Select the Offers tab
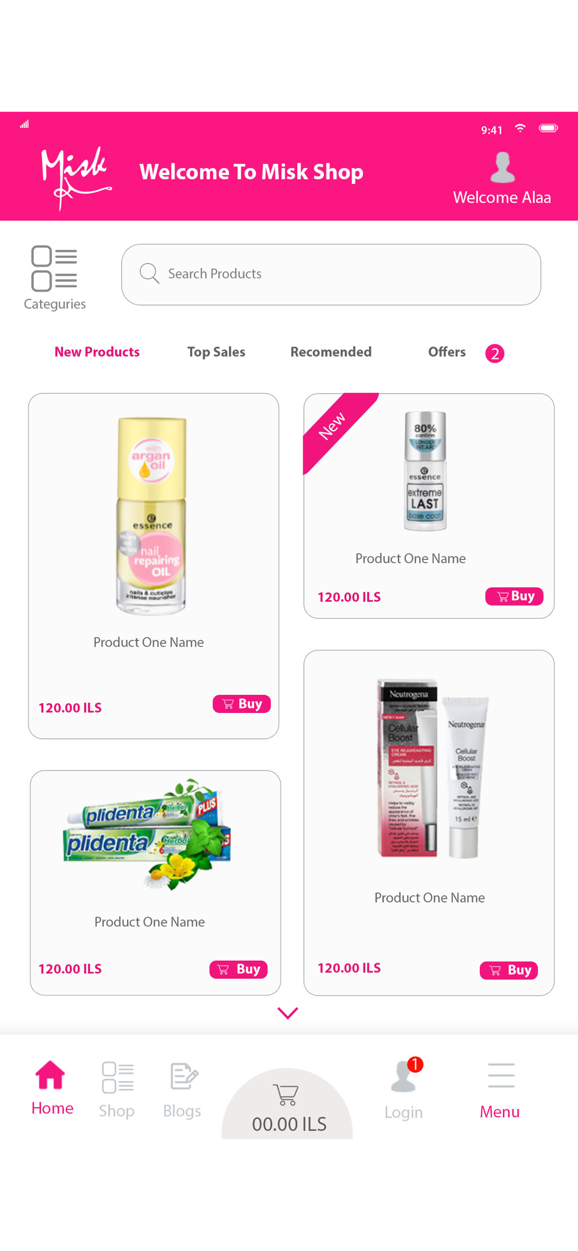578x1251 pixels. tap(447, 352)
